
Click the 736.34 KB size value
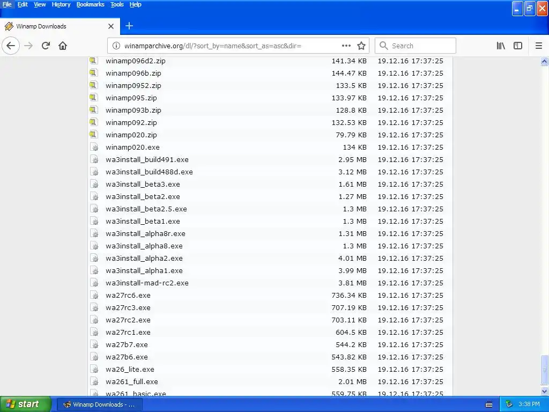[348, 295]
